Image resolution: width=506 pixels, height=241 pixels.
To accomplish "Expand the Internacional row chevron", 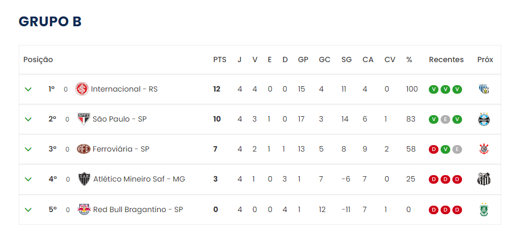I will point(28,89).
